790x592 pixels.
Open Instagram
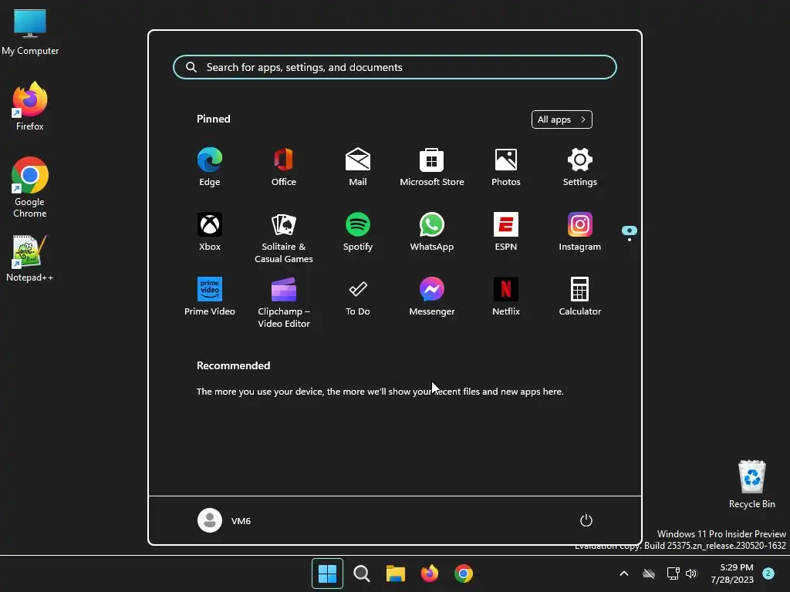(580, 232)
